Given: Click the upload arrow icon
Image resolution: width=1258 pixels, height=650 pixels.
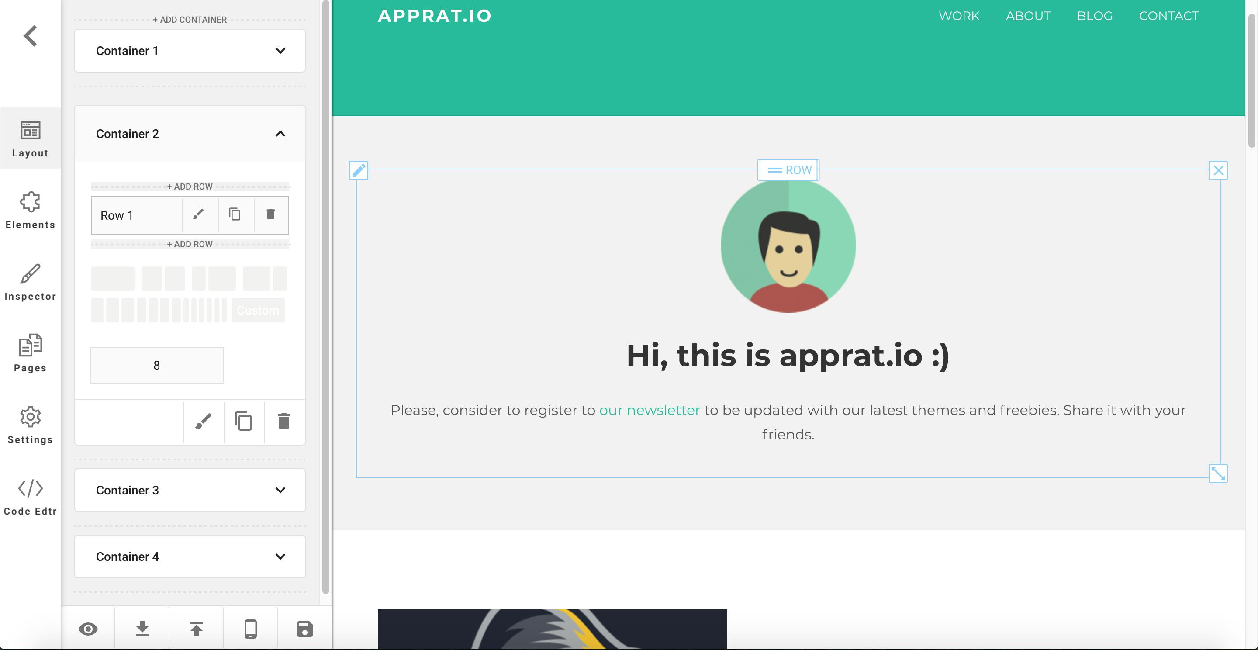Looking at the screenshot, I should point(196,629).
